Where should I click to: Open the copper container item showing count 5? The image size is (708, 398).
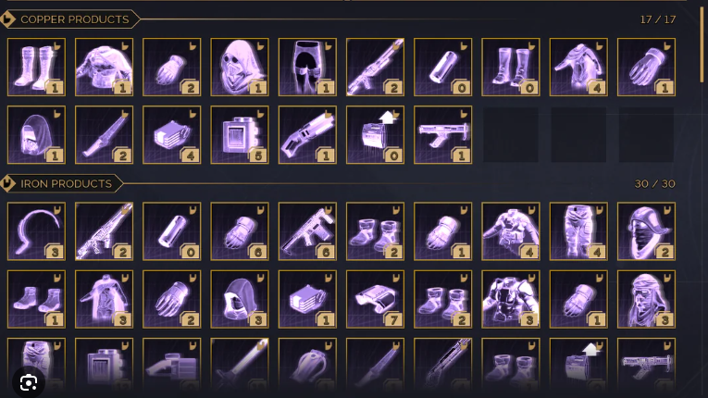coord(240,134)
